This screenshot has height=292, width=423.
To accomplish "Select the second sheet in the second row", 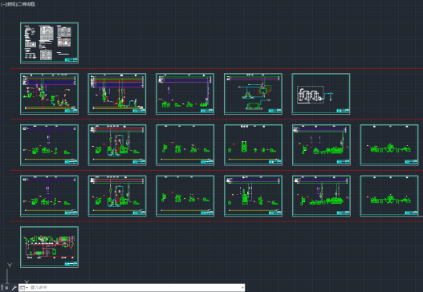I will click(117, 94).
